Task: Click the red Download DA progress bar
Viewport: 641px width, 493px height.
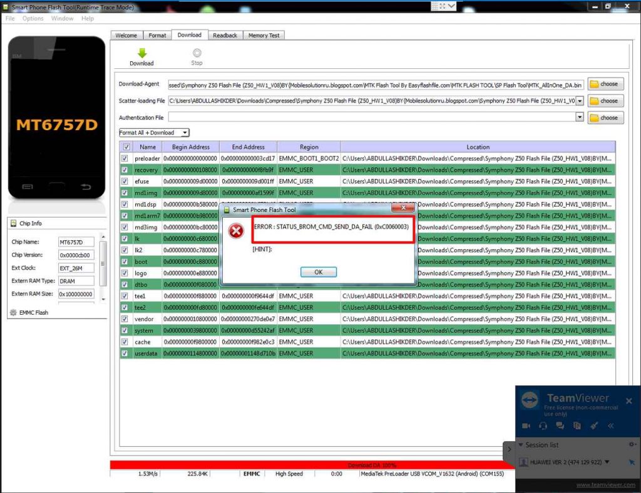Action: 312,465
